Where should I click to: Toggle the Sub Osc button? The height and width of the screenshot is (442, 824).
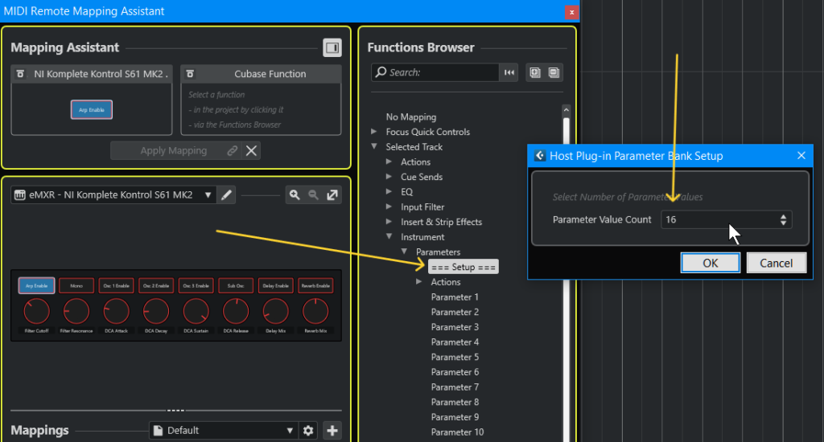pos(236,285)
